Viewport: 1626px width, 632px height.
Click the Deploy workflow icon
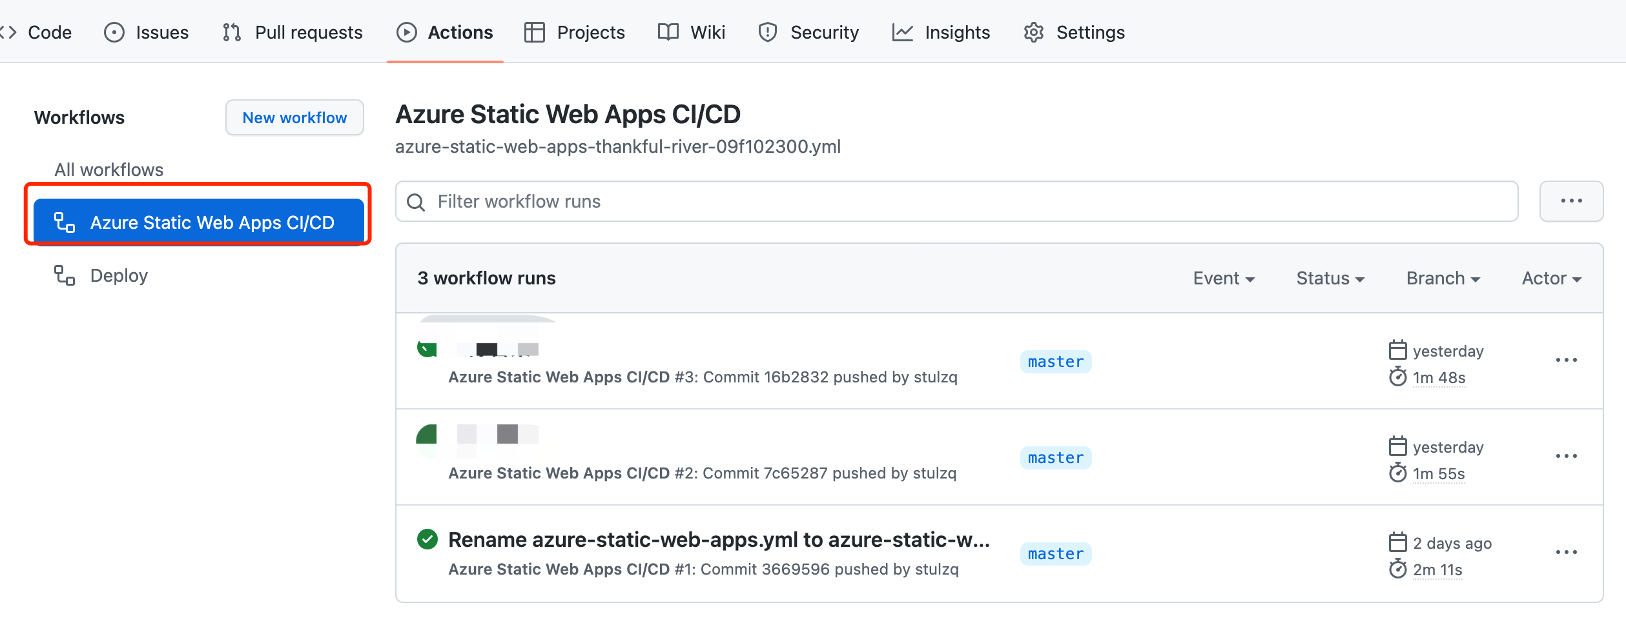(64, 275)
